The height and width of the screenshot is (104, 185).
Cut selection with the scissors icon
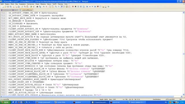pos(22,7)
